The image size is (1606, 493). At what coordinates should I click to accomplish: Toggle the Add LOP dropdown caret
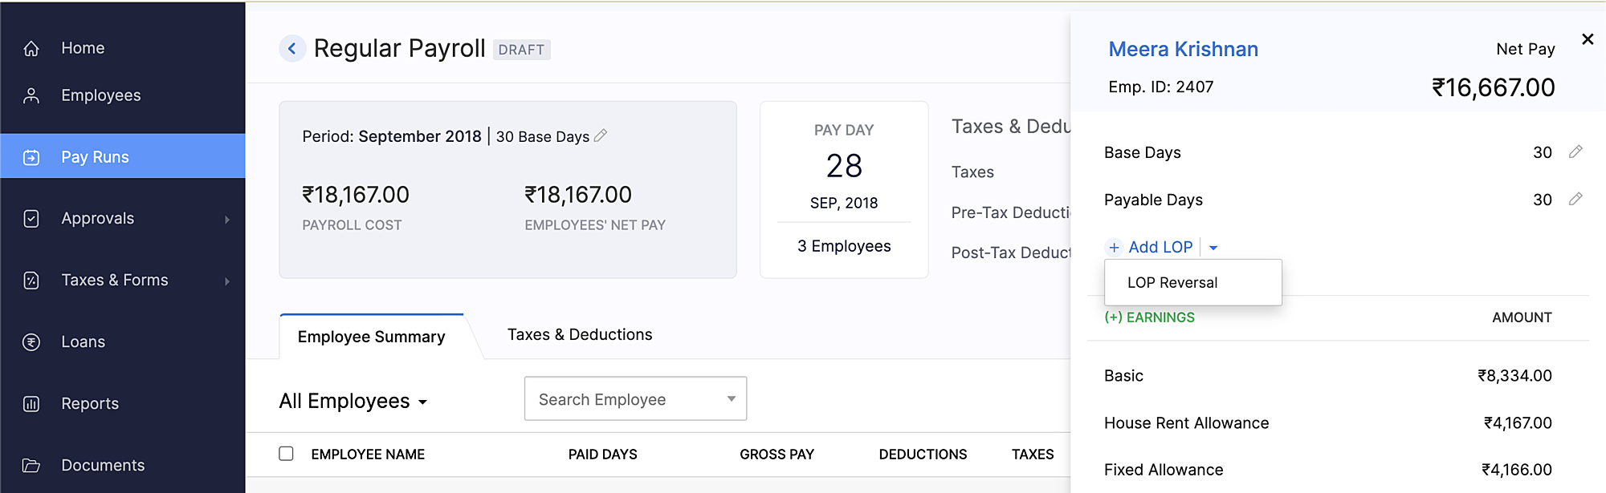[1213, 248]
